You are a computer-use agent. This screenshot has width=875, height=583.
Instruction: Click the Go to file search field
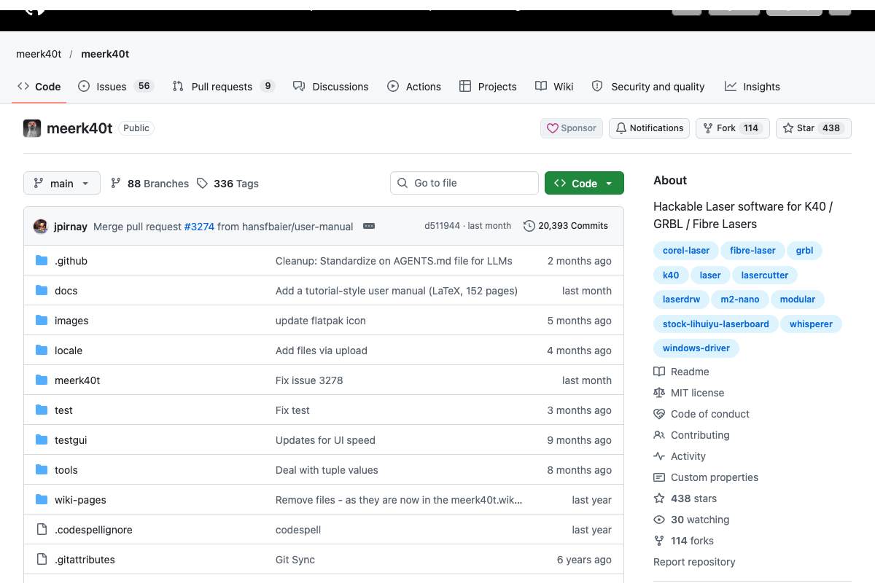click(464, 184)
